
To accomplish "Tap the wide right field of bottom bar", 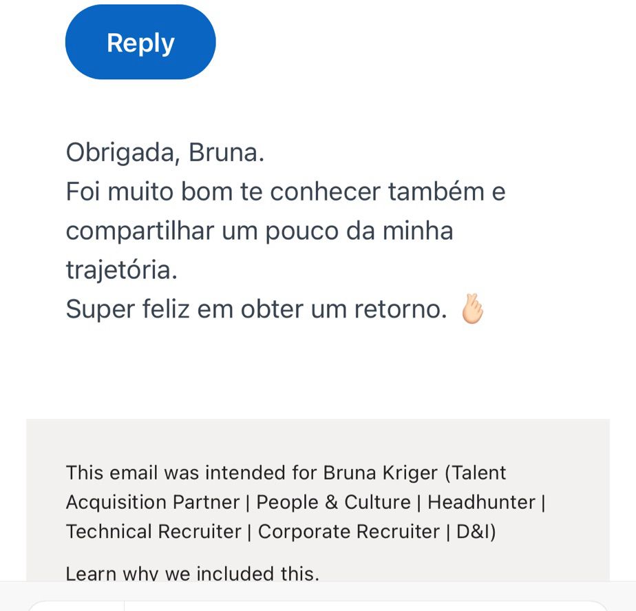I will point(365,605).
